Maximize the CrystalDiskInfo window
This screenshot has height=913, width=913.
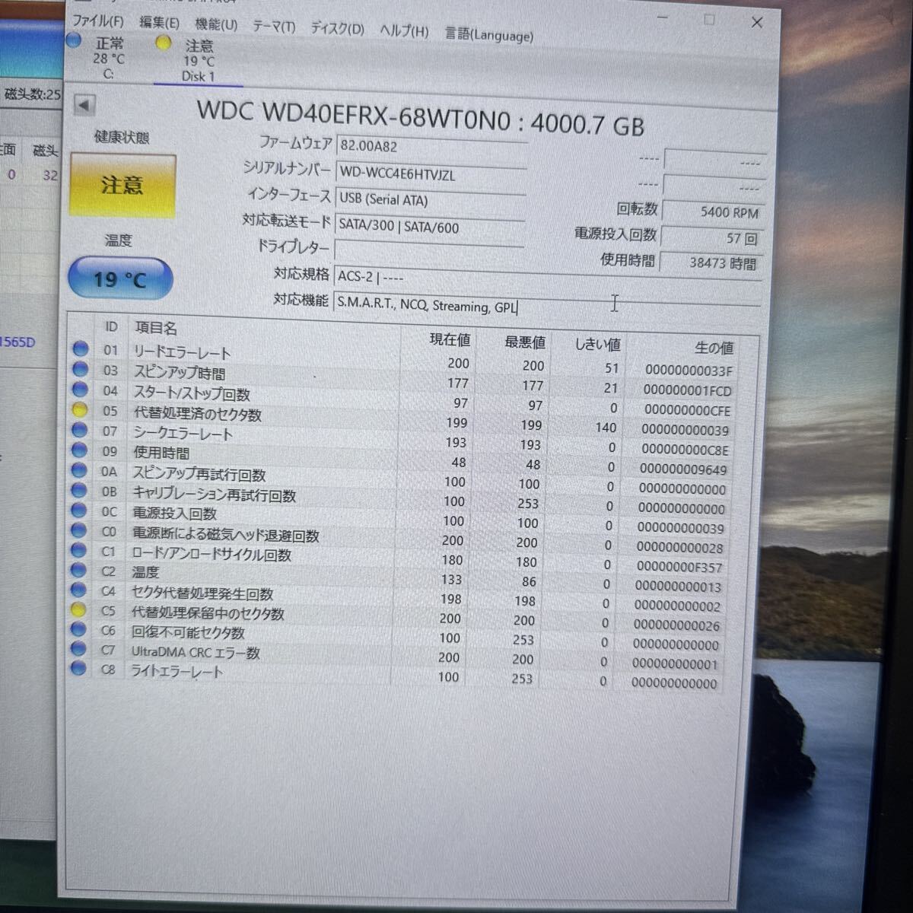(709, 20)
